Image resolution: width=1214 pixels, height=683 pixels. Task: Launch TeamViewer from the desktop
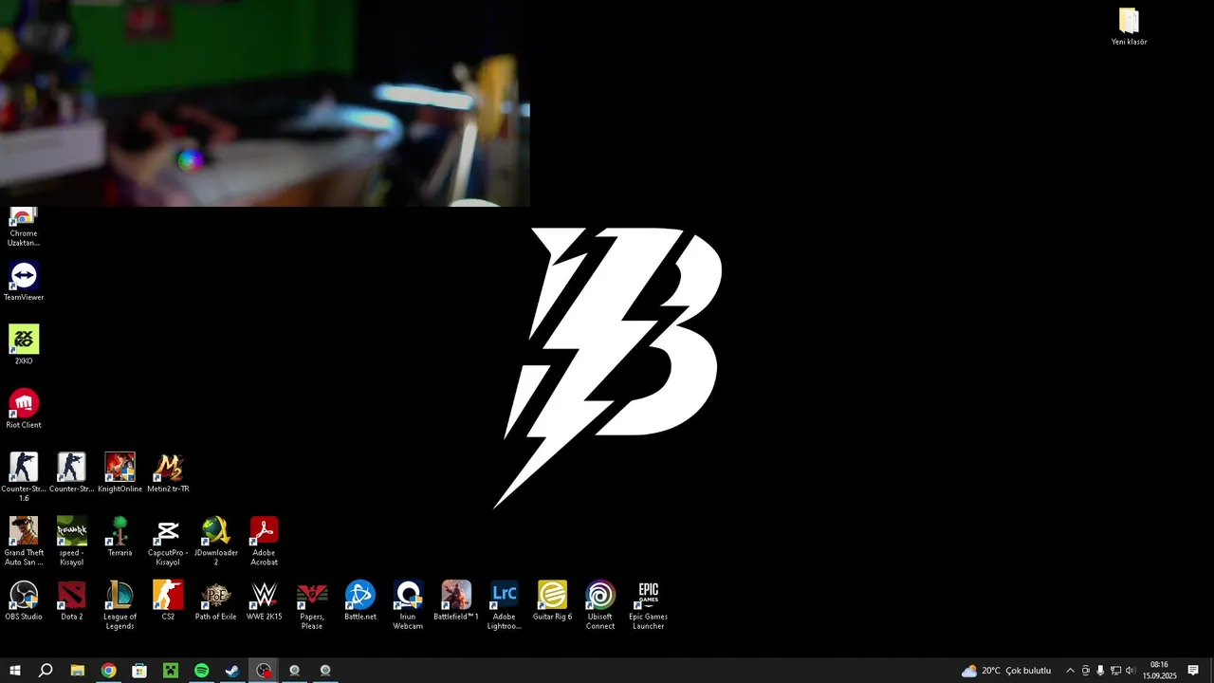click(x=24, y=282)
